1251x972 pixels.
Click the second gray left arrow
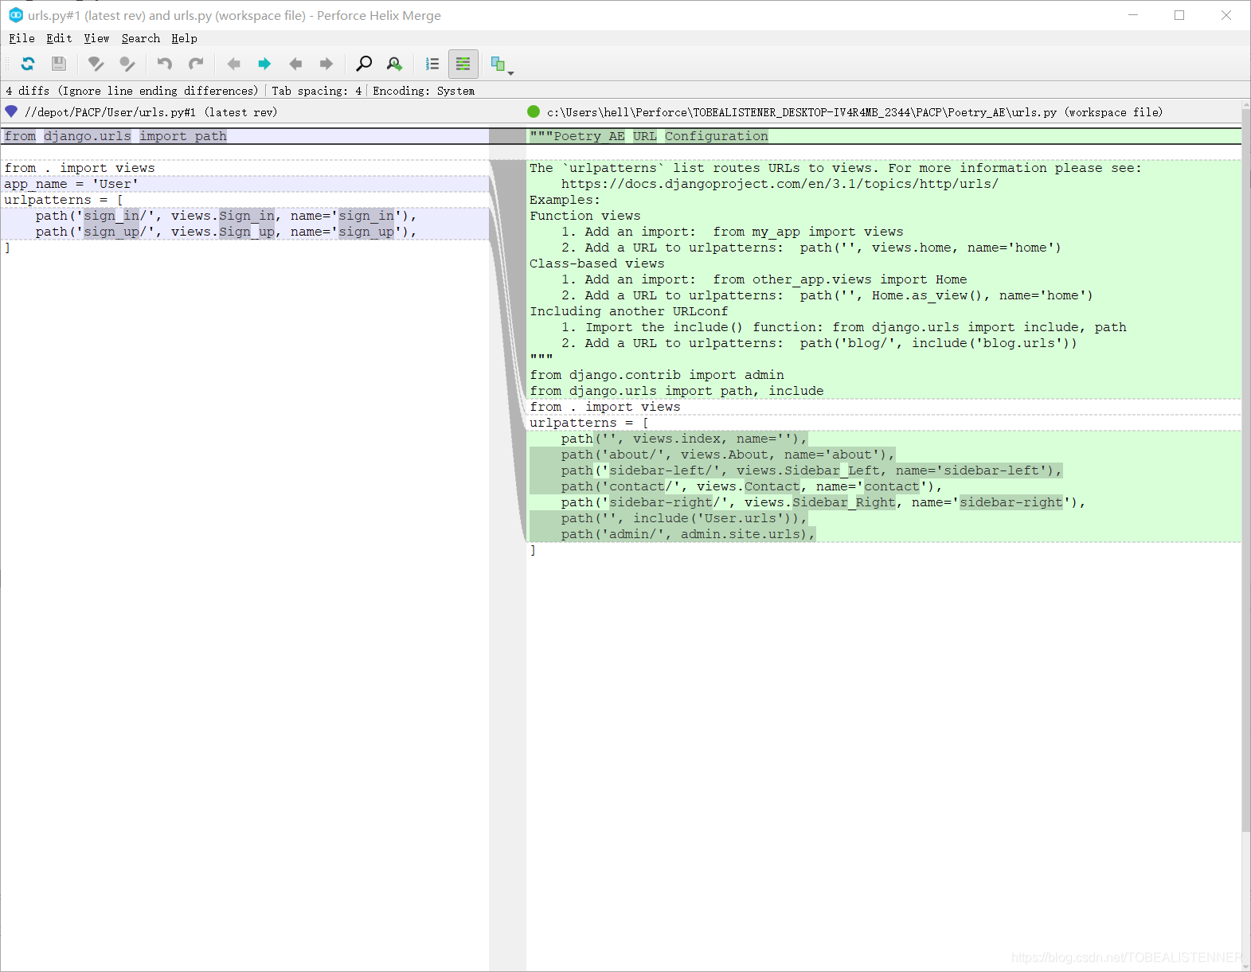295,64
